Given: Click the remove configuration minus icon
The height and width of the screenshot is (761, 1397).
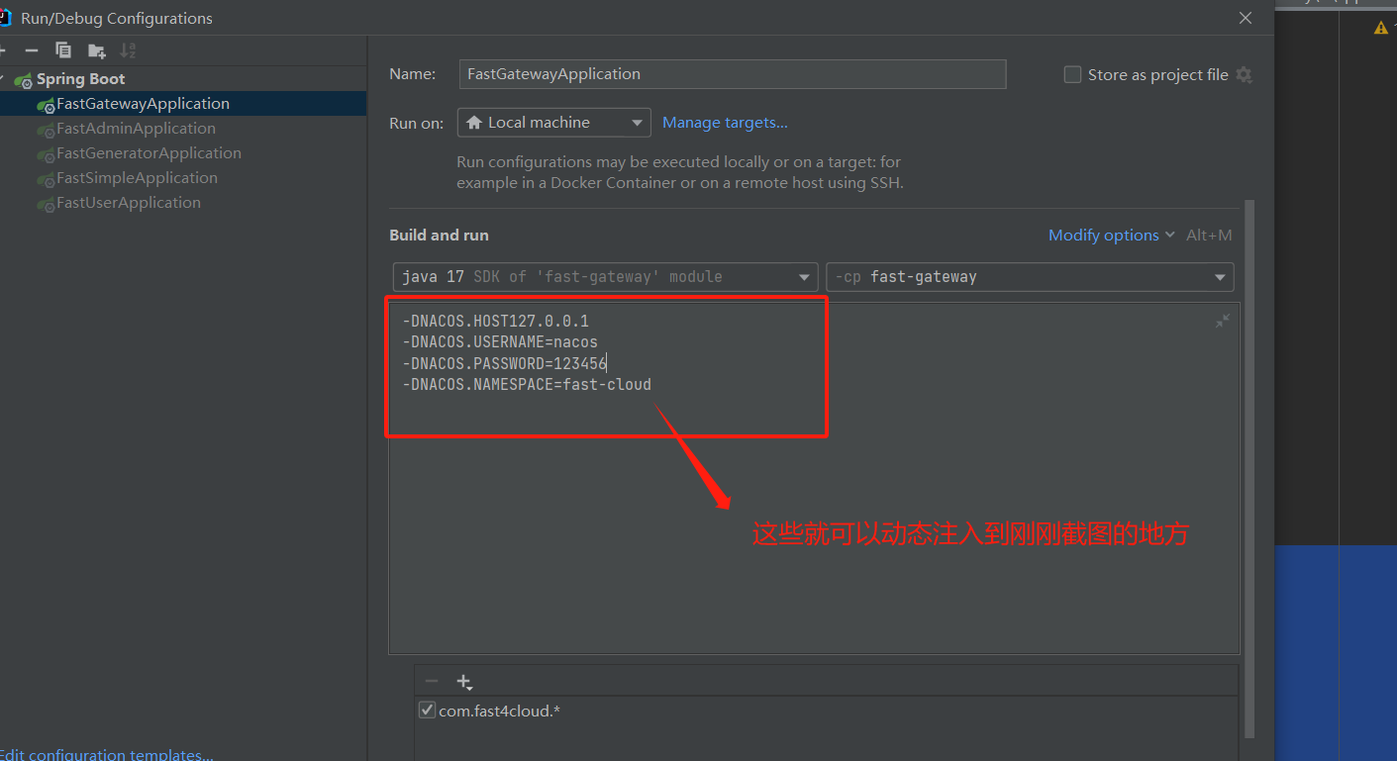Looking at the screenshot, I should pos(32,49).
